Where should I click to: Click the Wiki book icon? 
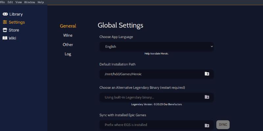(x=5, y=38)
